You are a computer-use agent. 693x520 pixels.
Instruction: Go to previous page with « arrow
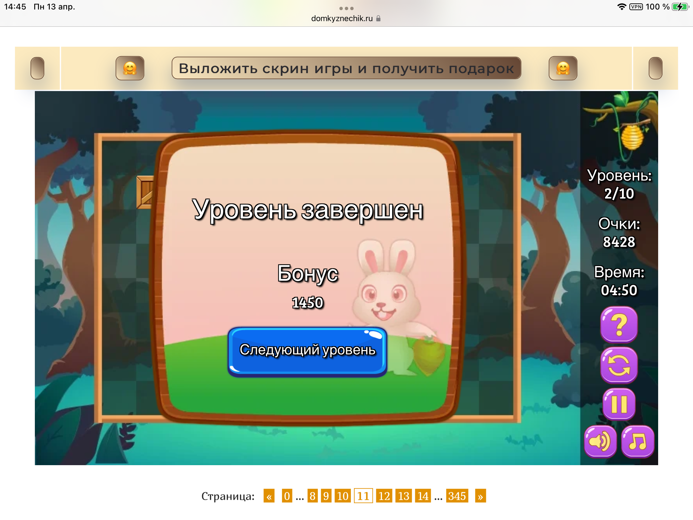click(x=269, y=496)
